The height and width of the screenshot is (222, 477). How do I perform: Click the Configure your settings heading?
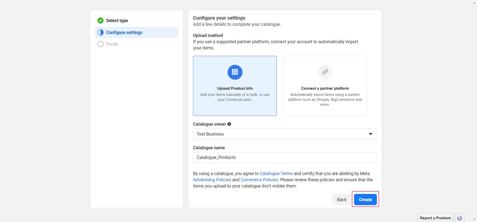click(219, 18)
